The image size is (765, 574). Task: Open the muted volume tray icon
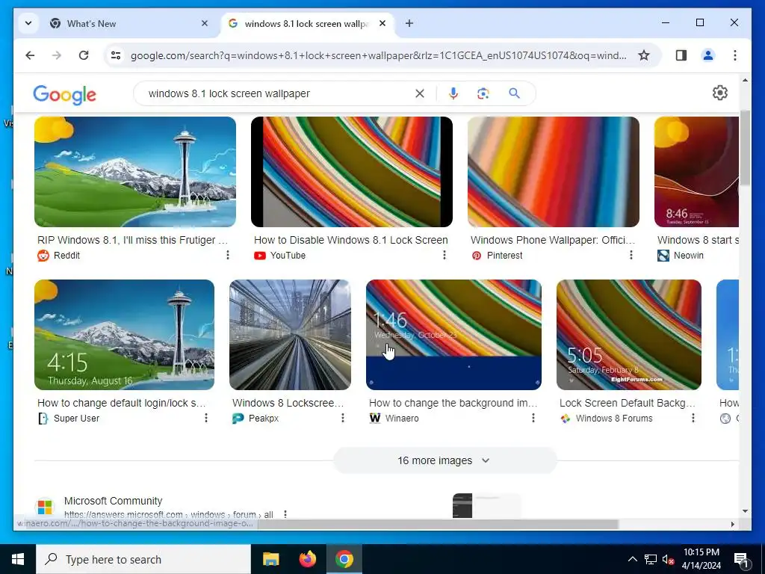point(668,559)
